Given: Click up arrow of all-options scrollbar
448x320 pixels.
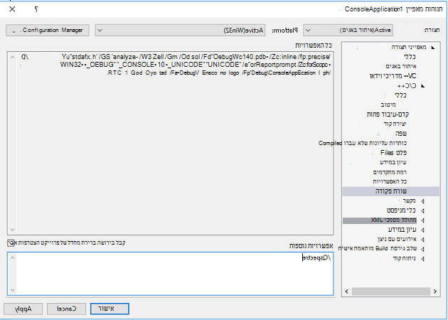Looking at the screenshot, I should [x=12, y=57].
